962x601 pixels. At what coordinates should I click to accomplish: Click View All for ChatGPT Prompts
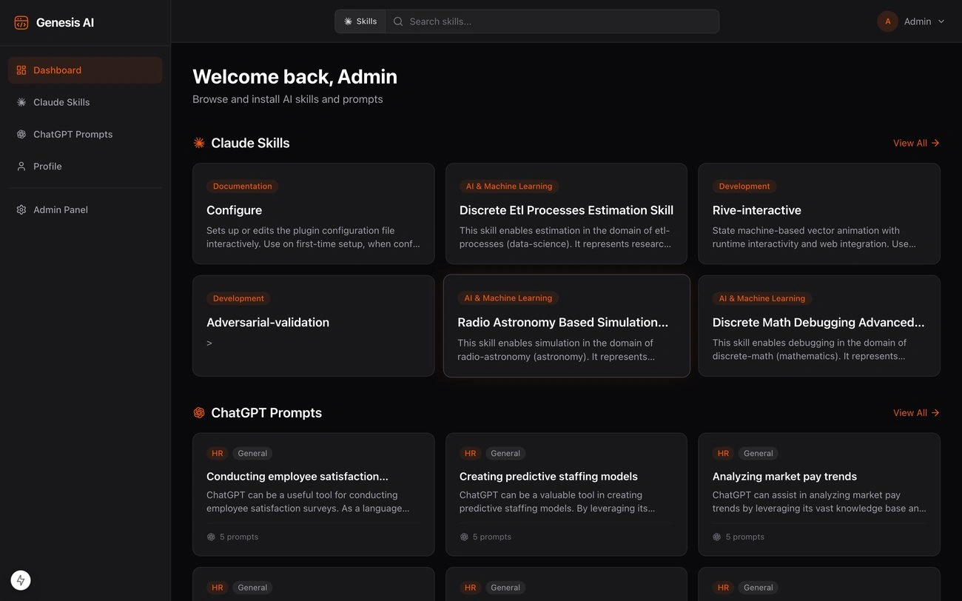(x=916, y=413)
